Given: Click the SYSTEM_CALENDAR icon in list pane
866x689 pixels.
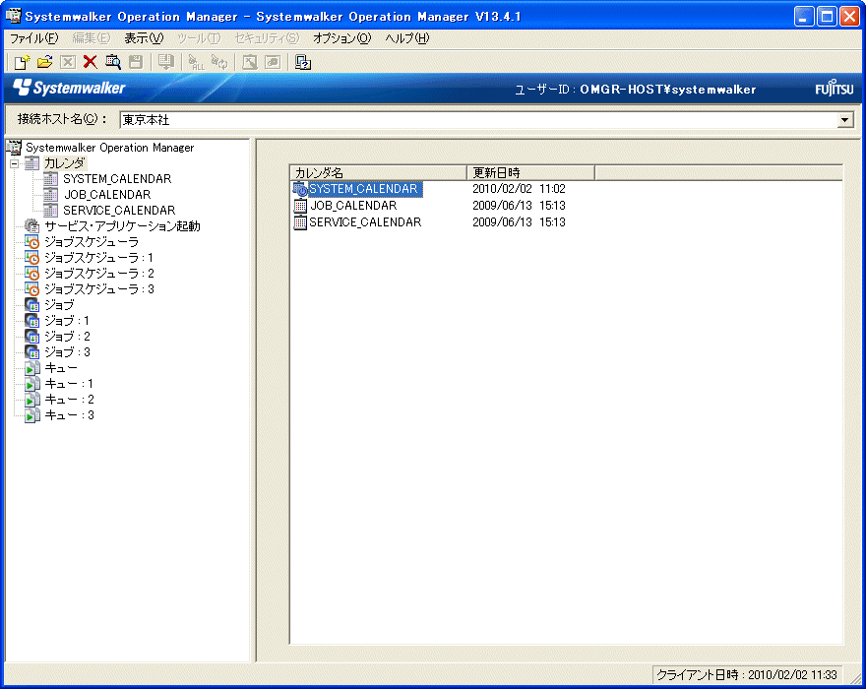Looking at the screenshot, I should tap(300, 189).
